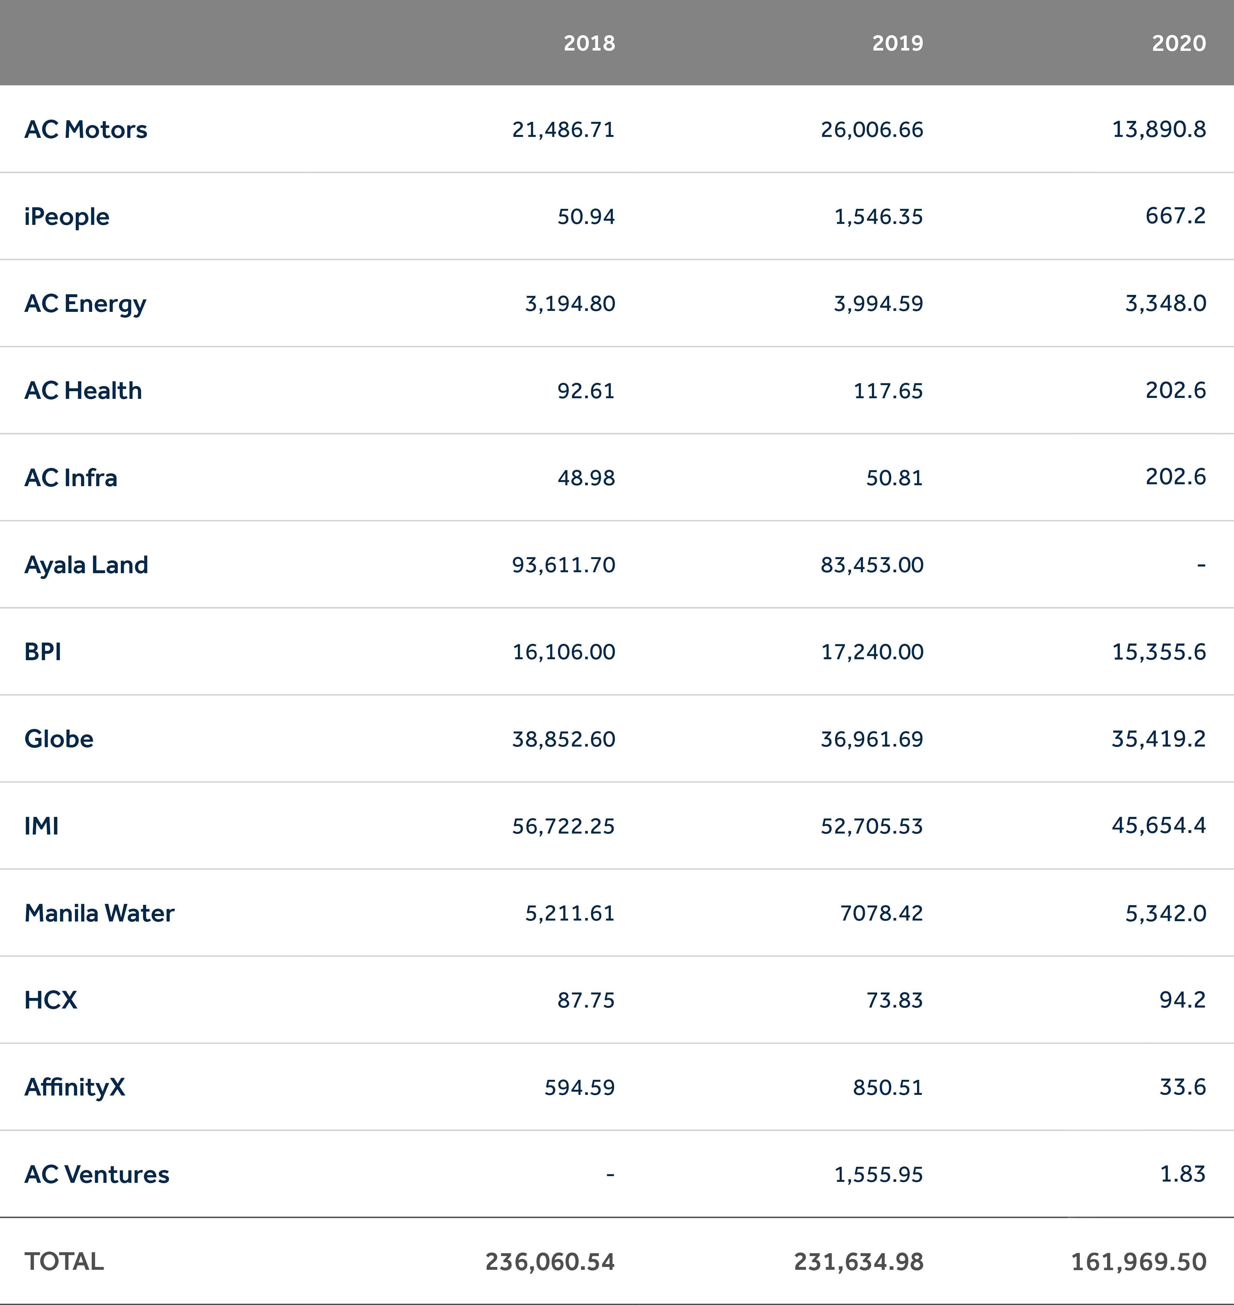Screen dimensions: 1234x1305
Task: Select the iPeople row label
Action: [67, 217]
